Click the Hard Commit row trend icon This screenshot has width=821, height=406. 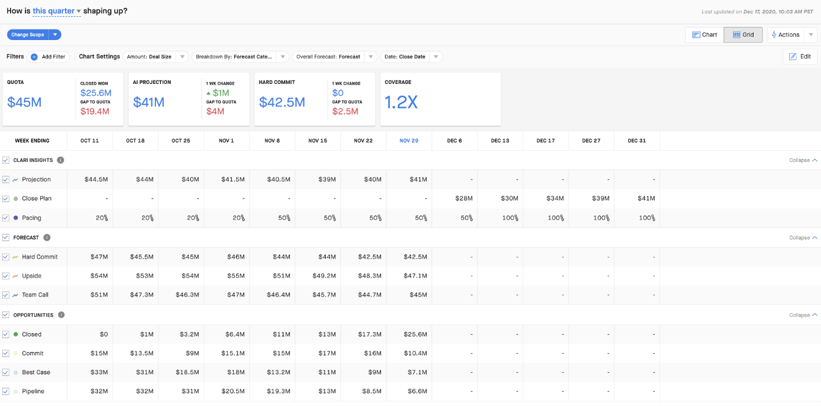click(16, 257)
